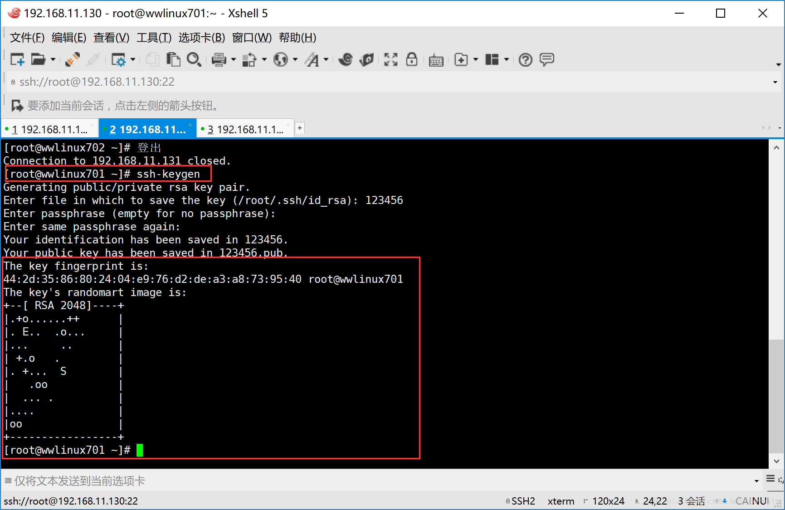
Task: Click the file transfer icon
Action: [x=249, y=59]
